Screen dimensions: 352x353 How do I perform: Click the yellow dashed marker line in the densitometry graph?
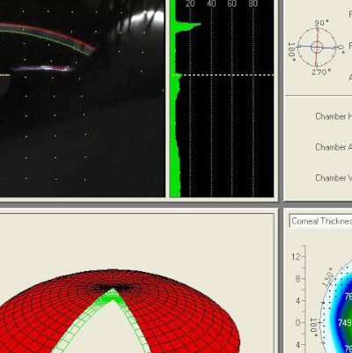tap(225, 75)
